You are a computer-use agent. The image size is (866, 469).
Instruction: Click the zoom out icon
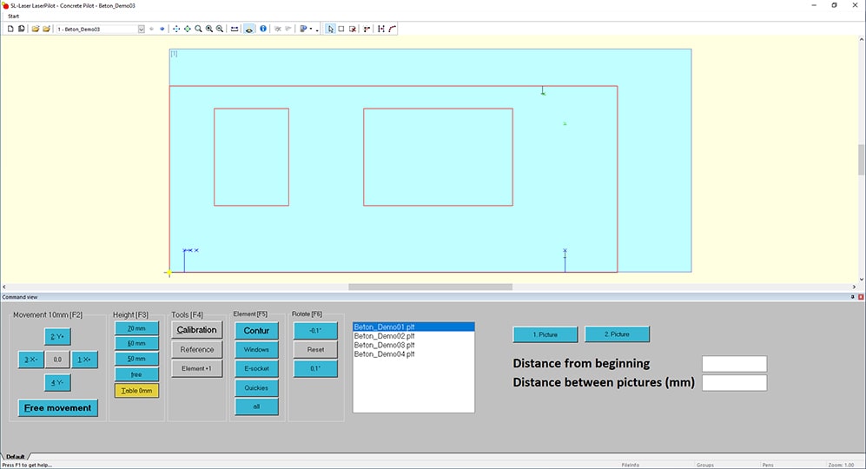point(220,29)
